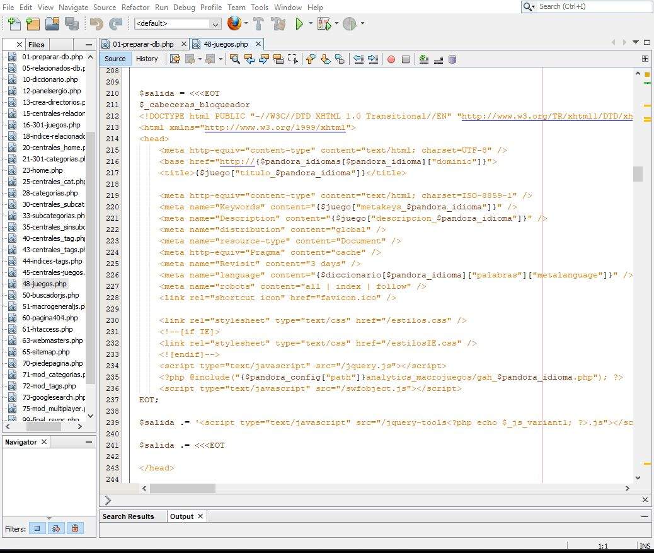Viewport: 654px width, 553px height.
Task: Switch to the Search Results tab
Action: coord(129,516)
